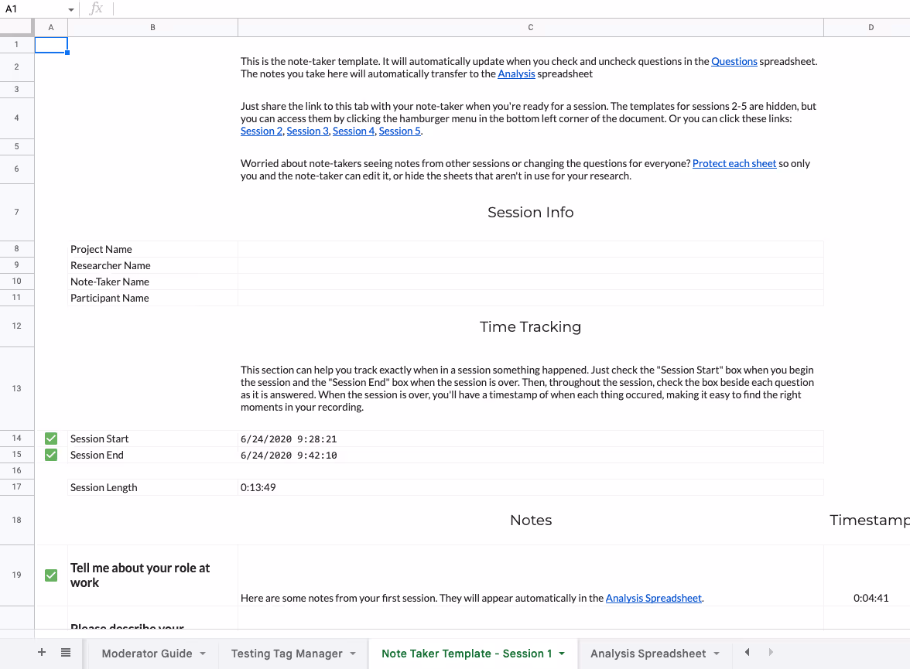Add a new sheet with the plus icon
The image size is (910, 669).
tap(41, 652)
